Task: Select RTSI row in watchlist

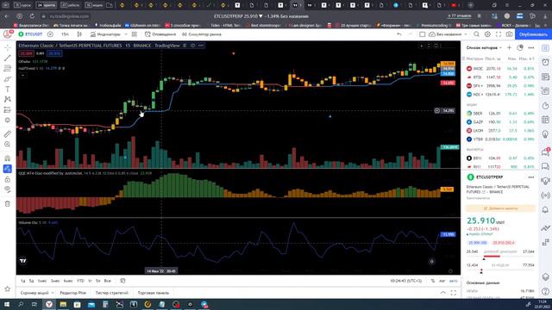Action: click(500, 77)
